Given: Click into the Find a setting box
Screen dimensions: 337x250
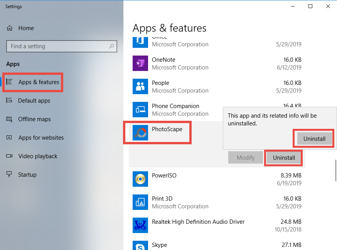Looking at the screenshot, I should coord(62,46).
